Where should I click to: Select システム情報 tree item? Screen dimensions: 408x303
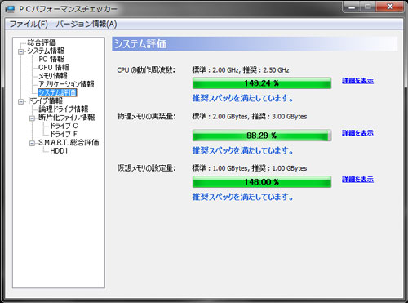point(46,51)
